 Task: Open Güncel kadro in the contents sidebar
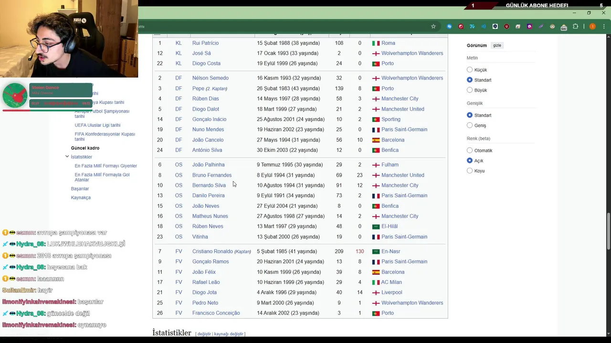[x=85, y=148]
